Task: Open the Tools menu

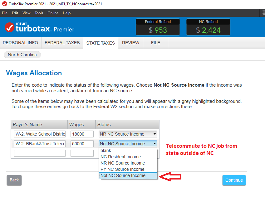Action: pyautogui.click(x=39, y=13)
